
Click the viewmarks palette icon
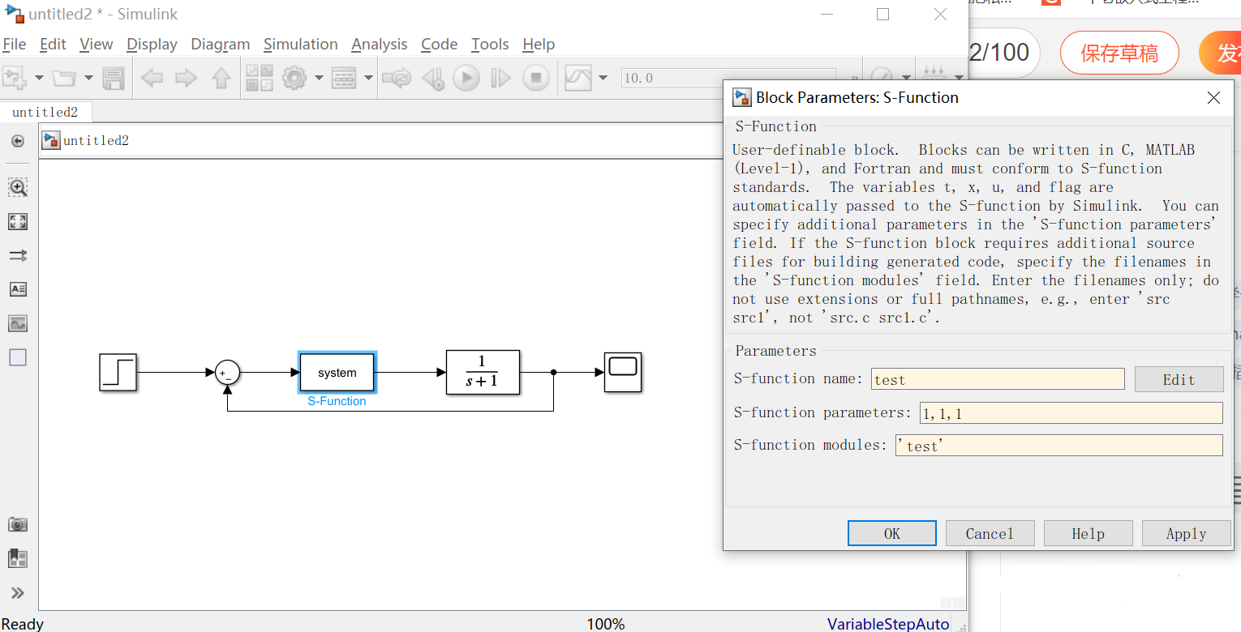[18, 558]
